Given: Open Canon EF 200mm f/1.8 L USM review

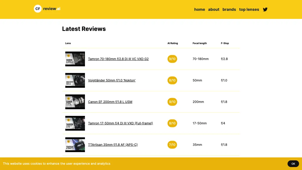Looking at the screenshot, I should pos(110,102).
